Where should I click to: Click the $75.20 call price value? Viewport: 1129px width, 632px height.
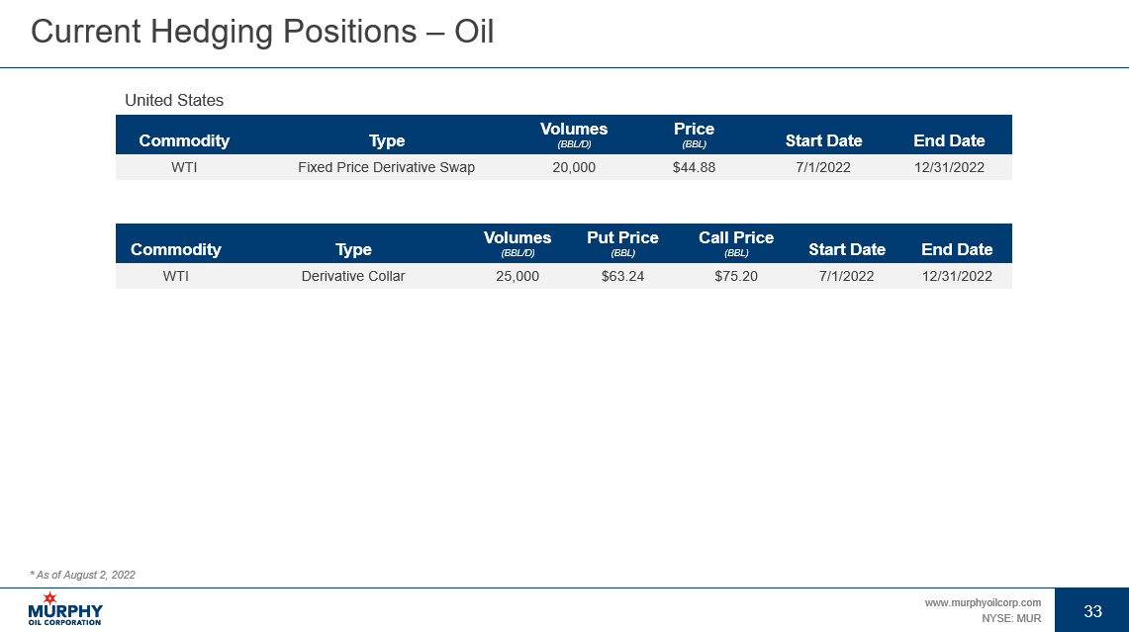click(x=736, y=276)
